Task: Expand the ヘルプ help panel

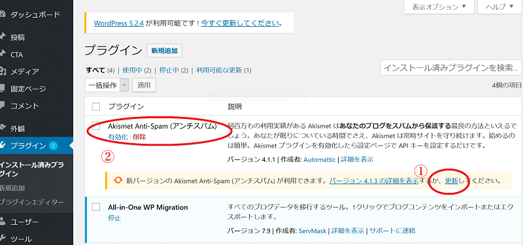Action: pos(500,7)
